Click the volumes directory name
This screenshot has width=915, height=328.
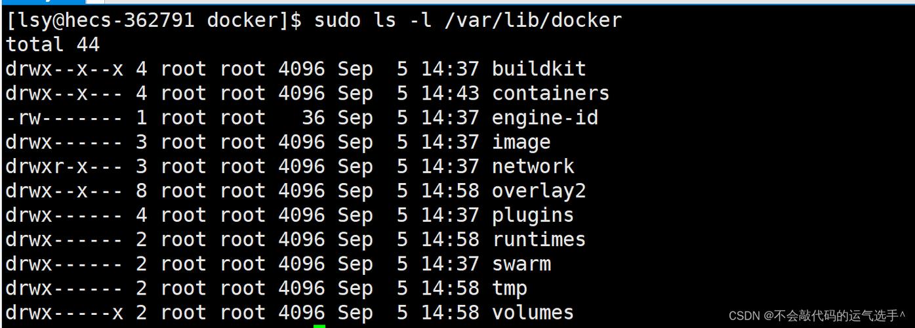pos(533,312)
